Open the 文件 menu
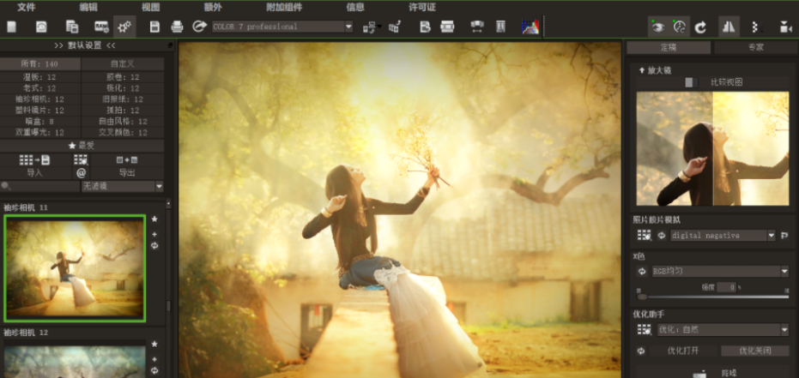The width and height of the screenshot is (799, 378). coord(27,7)
